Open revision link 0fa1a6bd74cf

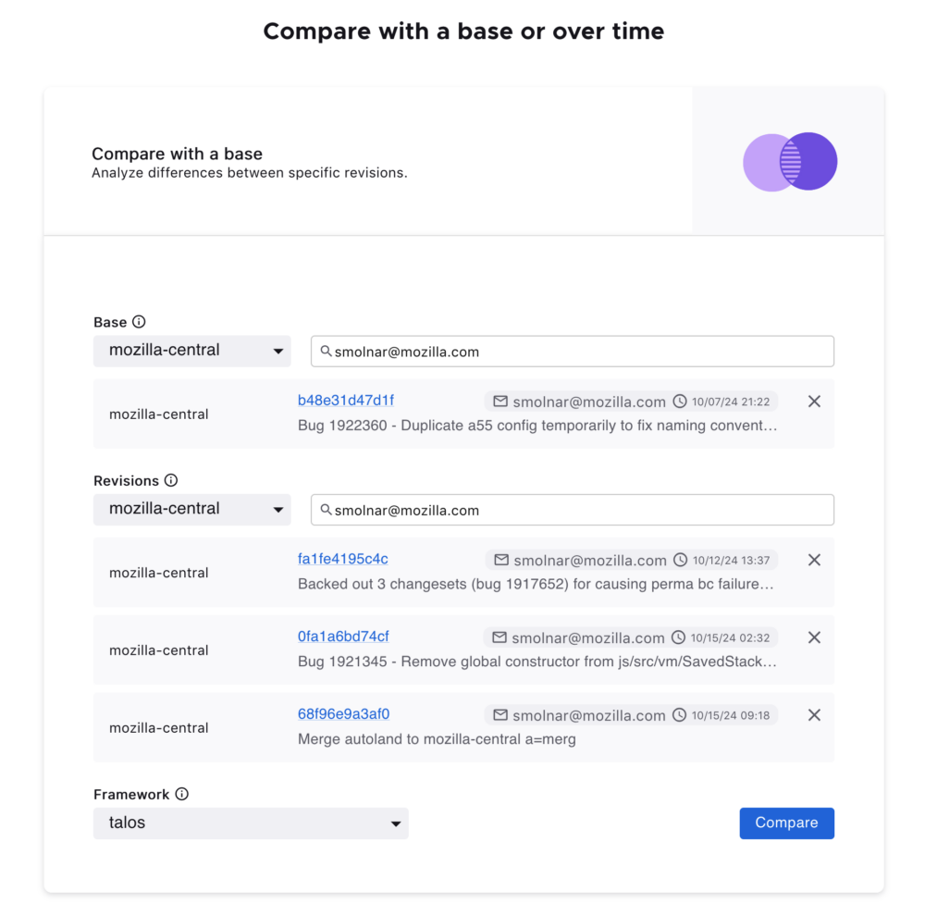pos(343,636)
